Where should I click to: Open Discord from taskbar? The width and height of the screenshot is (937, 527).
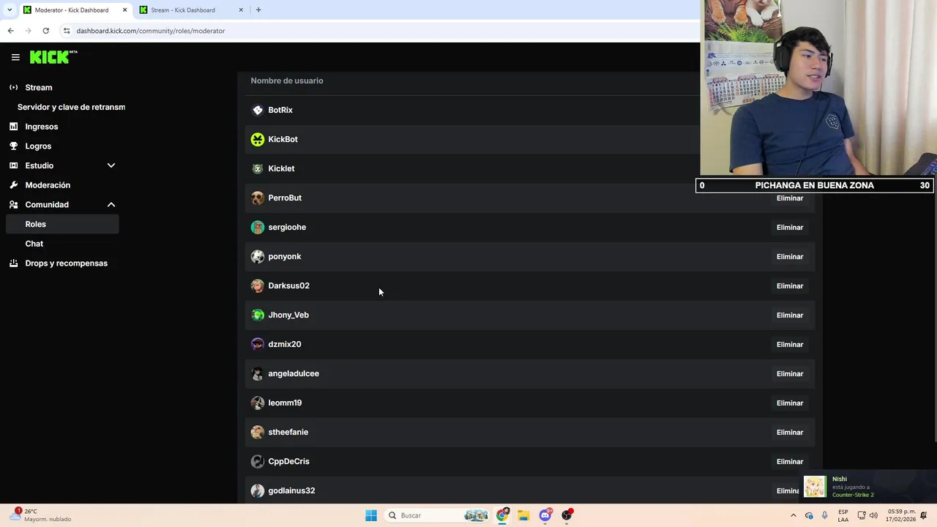(545, 515)
